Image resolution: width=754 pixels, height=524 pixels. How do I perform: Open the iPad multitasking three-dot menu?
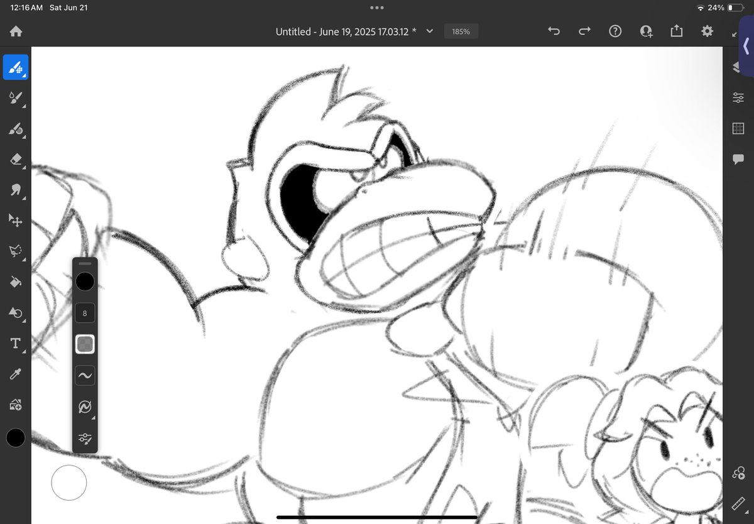pos(377,8)
